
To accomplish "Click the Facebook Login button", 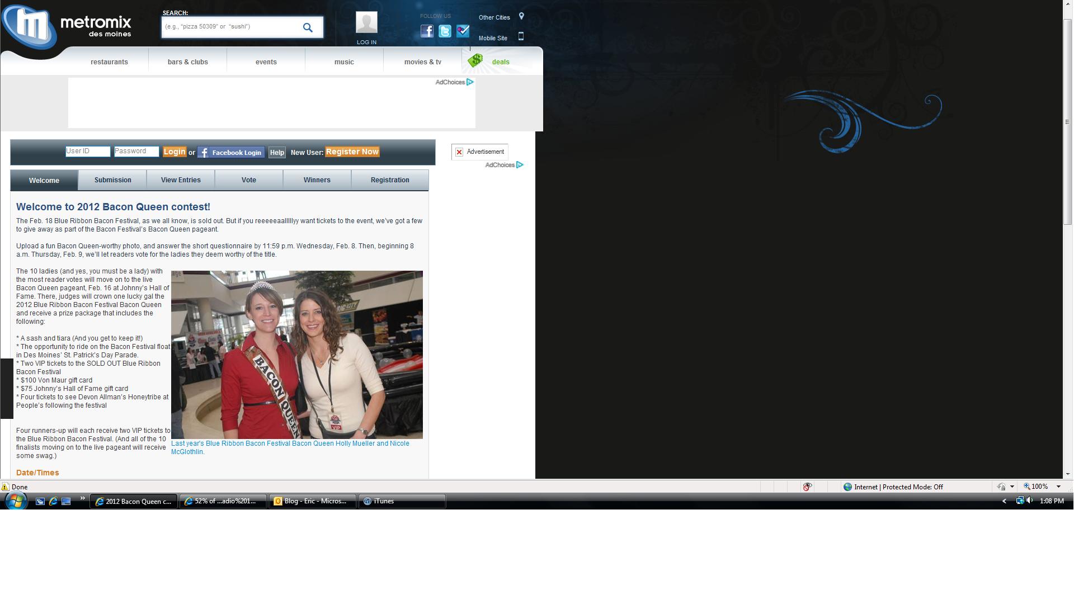I will pyautogui.click(x=231, y=153).
